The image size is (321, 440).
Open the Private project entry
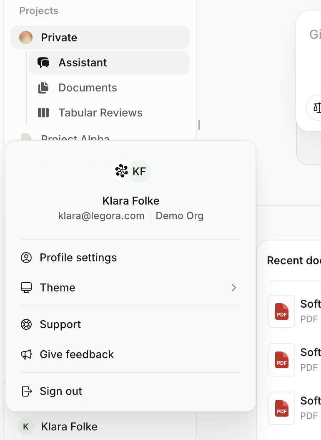[x=59, y=37]
